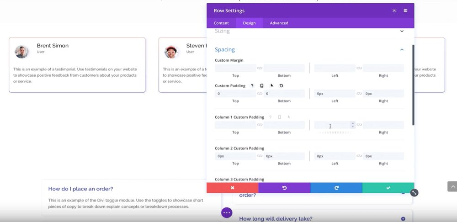This screenshot has height=222, width=457.
Task: Click the blue redo button in the bottom bar
Action: pyautogui.click(x=336, y=188)
